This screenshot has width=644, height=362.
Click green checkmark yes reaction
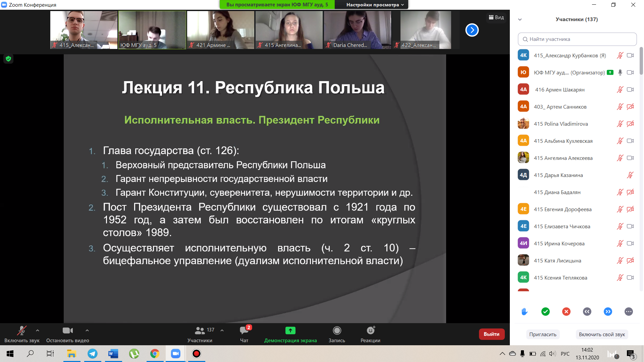545,312
